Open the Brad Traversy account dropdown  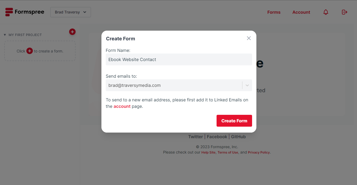[70, 12]
